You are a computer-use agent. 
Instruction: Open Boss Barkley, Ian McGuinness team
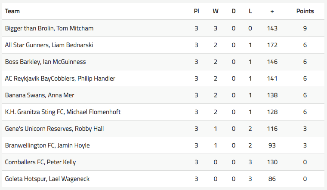(45, 62)
